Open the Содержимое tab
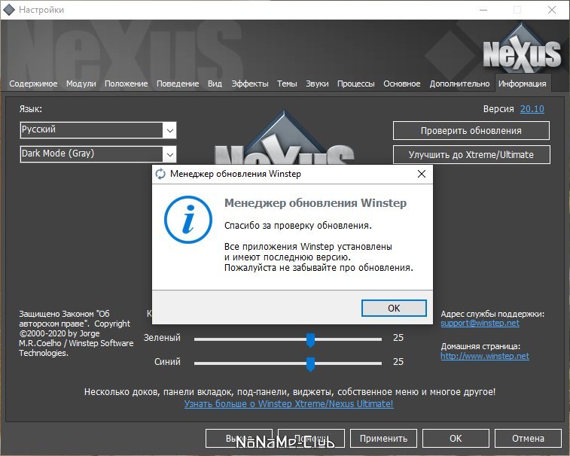 tap(33, 84)
